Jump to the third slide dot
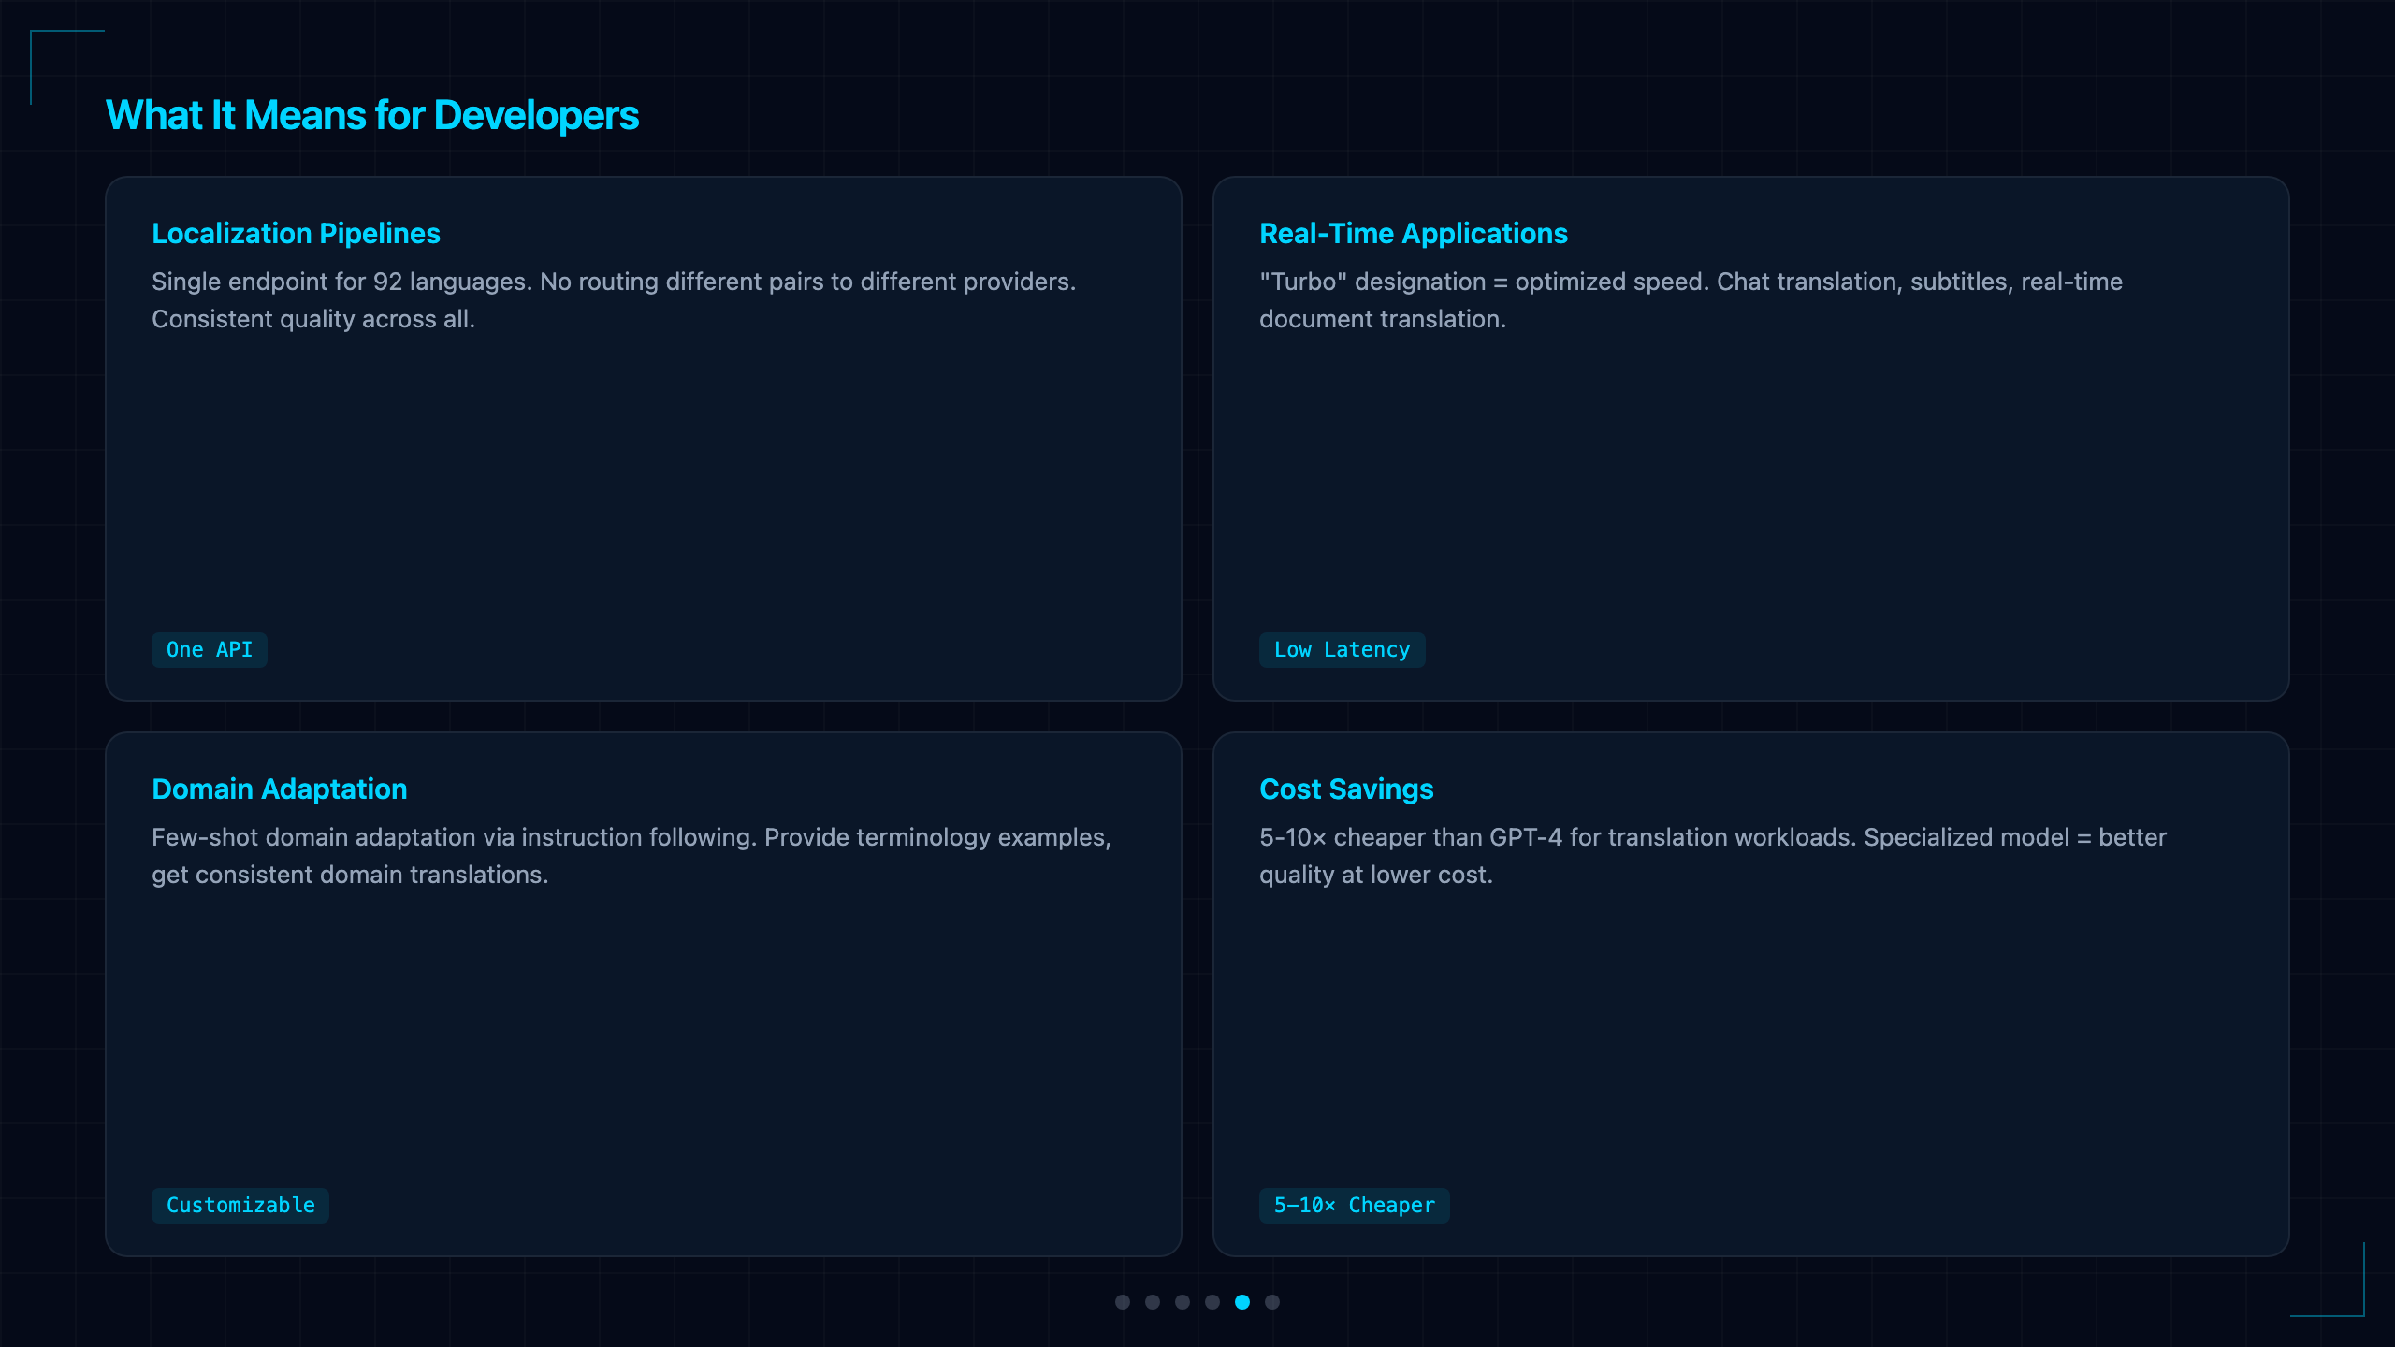 1183,1302
